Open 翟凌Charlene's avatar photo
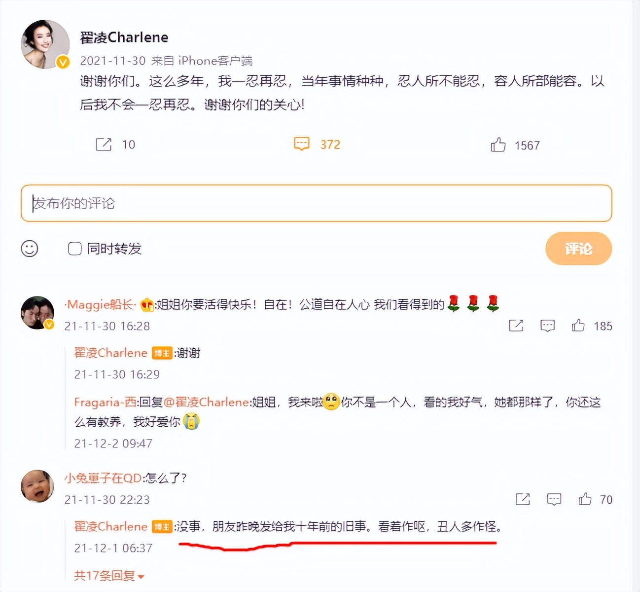 [45, 44]
